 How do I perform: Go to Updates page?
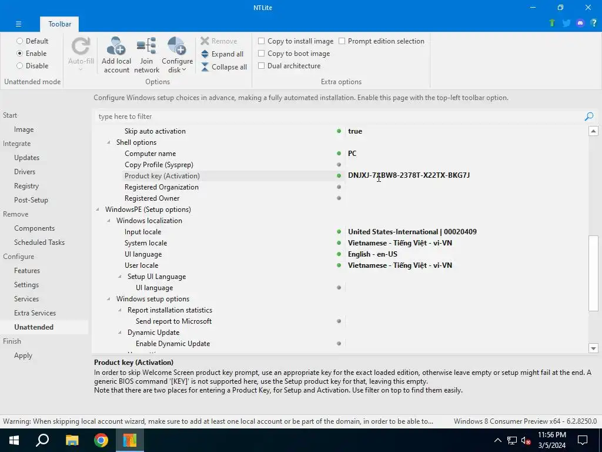pos(26,158)
